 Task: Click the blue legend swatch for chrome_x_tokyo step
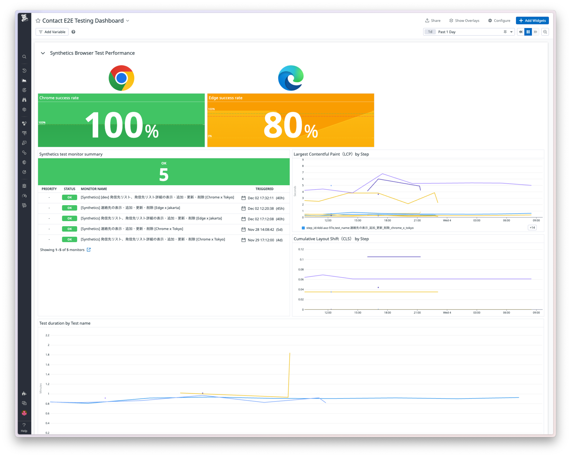click(x=303, y=228)
